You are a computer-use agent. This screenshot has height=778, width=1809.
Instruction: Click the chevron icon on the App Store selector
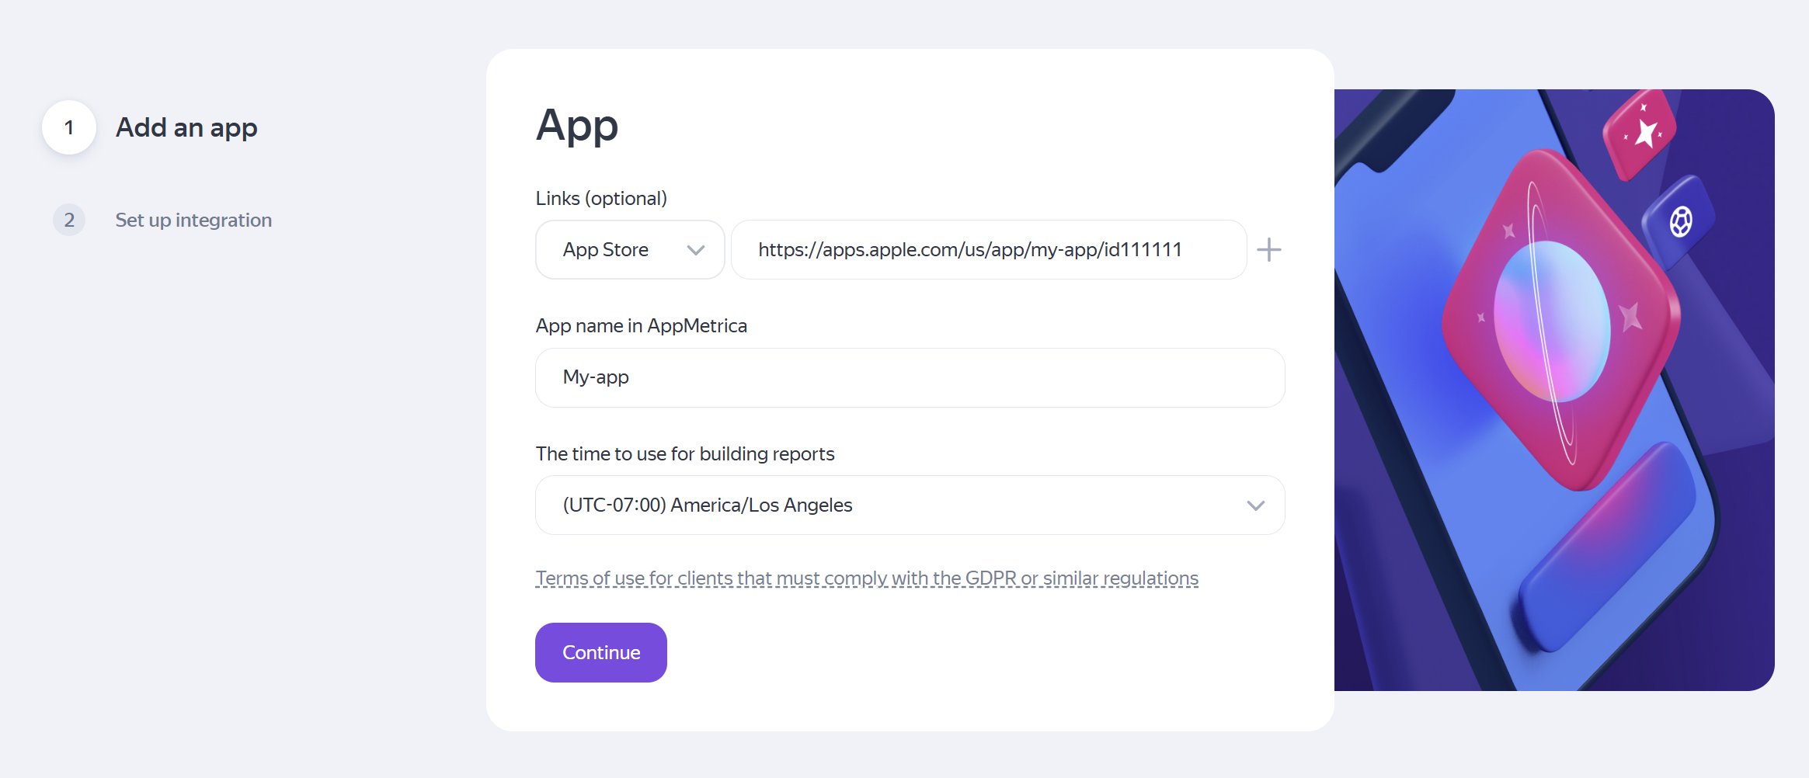point(695,249)
